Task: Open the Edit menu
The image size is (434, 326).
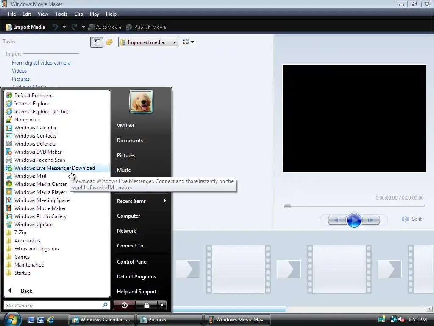Action: coord(27,14)
